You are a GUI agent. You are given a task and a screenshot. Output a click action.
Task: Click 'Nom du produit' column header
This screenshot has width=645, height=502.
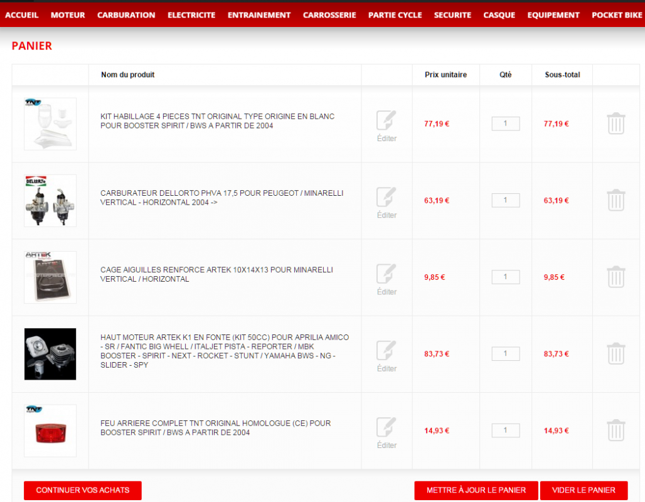pyautogui.click(x=127, y=75)
